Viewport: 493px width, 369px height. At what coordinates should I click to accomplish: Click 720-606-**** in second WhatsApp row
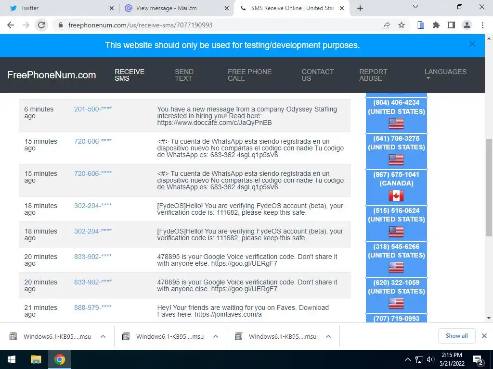(93, 173)
